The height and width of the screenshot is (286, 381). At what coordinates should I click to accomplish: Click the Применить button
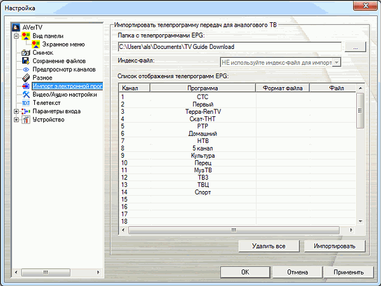(x=349, y=272)
